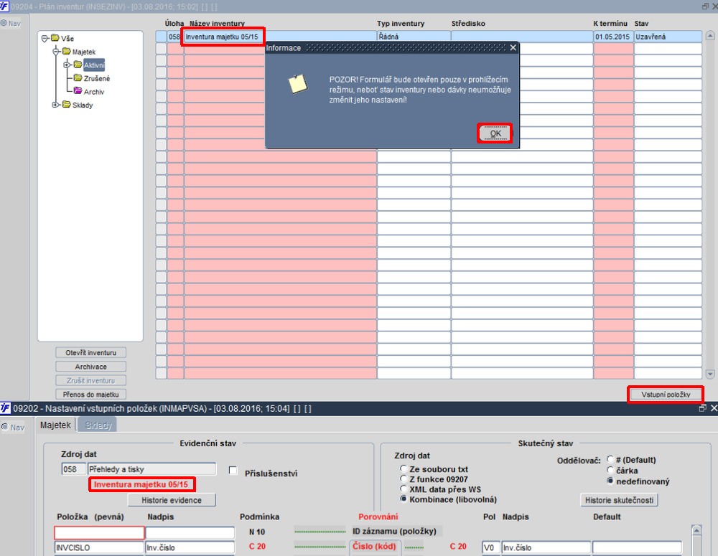This screenshot has width=718, height=556.
Task: Switch to the Sklady tab
Action: tap(98, 425)
